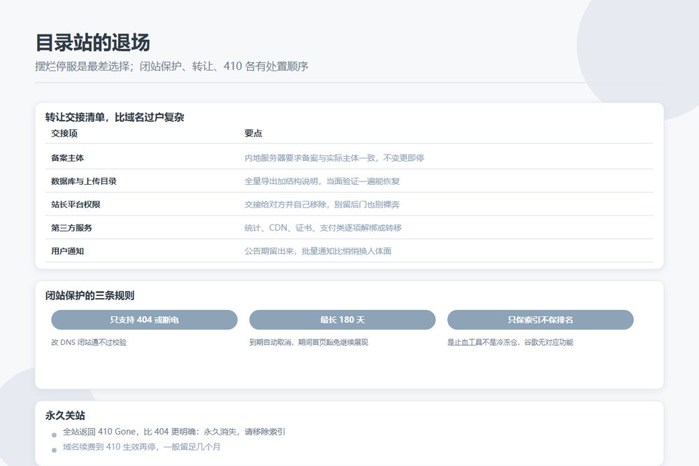Viewport: 699px width, 466px height.
Task: Click the pill 只保索引不保排名
Action: point(540,320)
